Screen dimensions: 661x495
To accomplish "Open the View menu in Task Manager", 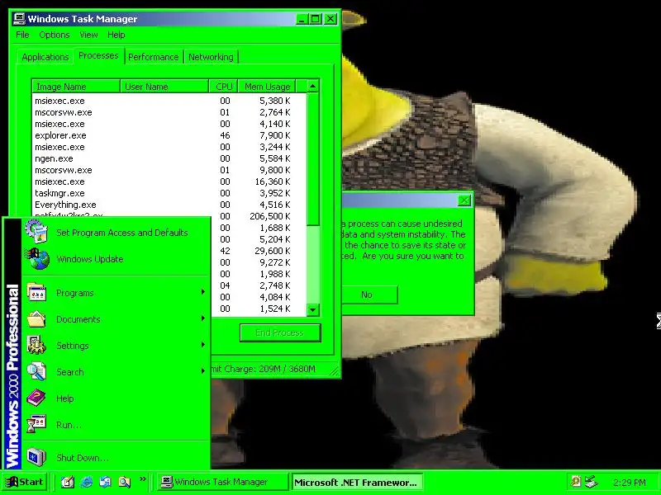I will pyautogui.click(x=88, y=35).
